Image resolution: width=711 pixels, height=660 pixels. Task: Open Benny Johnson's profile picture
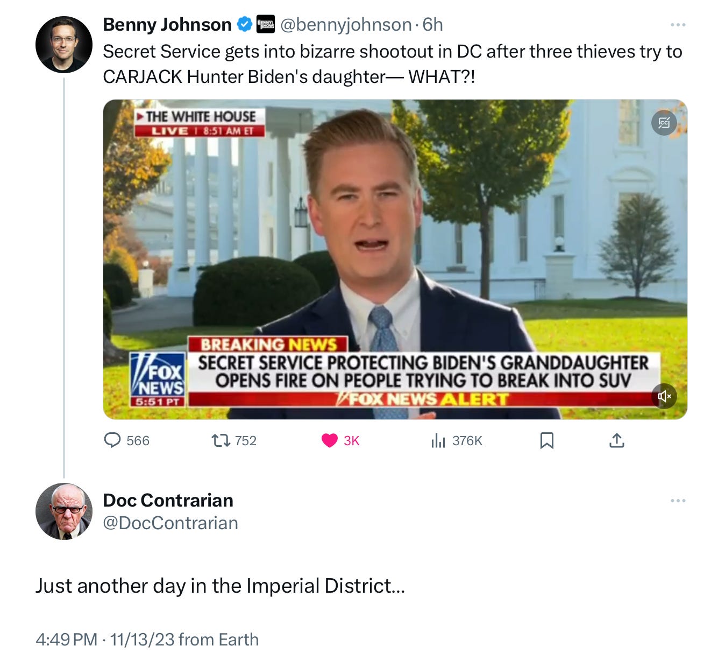point(64,44)
